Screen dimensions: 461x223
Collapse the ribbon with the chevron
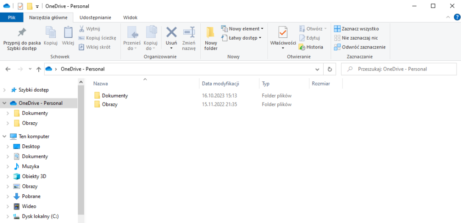point(448,18)
